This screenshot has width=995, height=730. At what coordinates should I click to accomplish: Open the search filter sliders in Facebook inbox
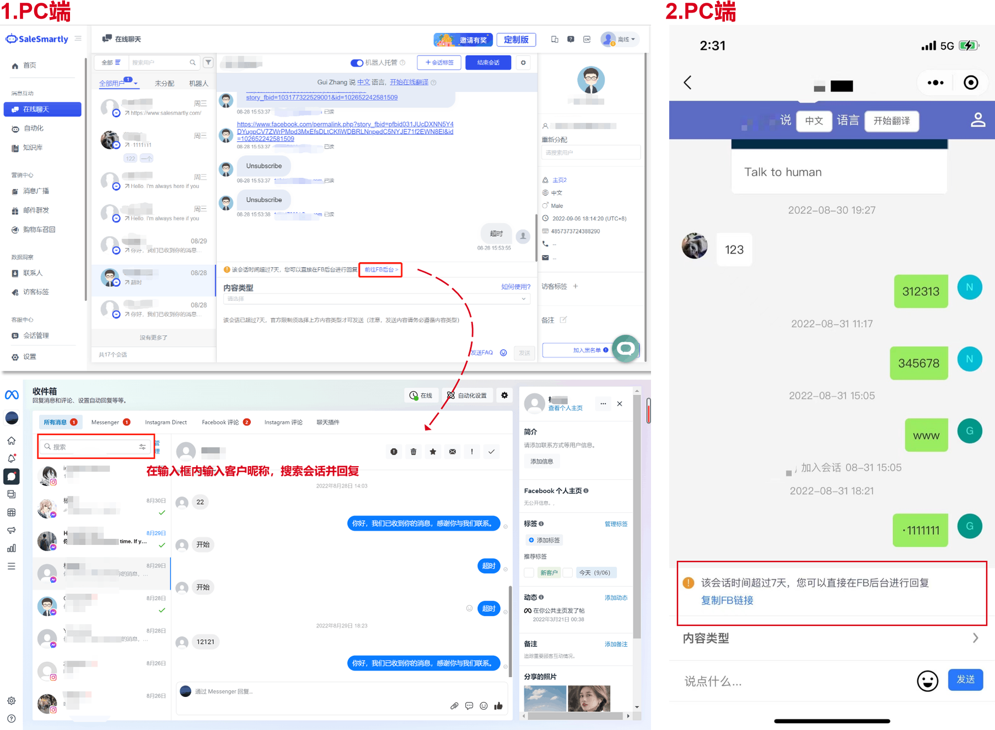[x=142, y=447]
